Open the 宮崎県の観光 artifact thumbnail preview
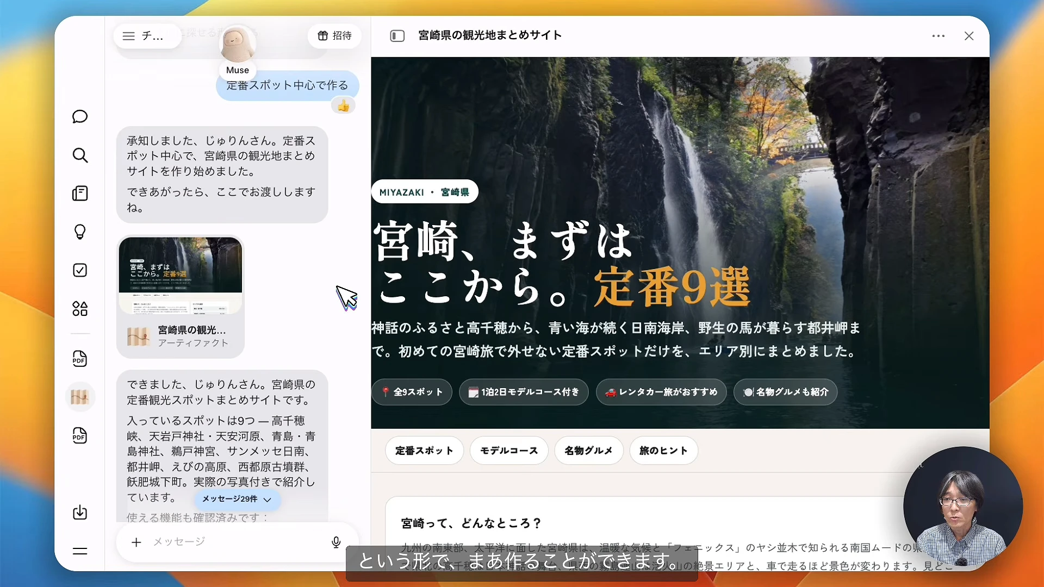 181,275
